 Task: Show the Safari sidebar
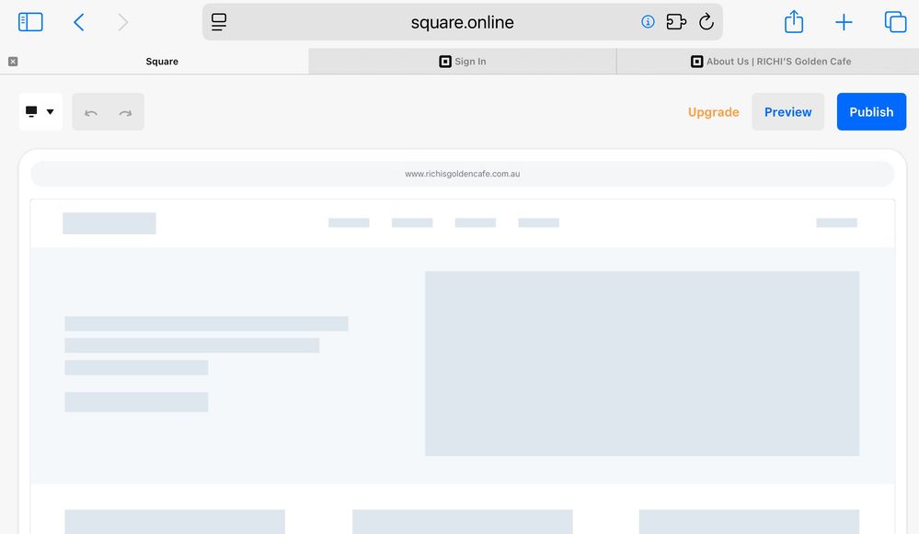(30, 22)
